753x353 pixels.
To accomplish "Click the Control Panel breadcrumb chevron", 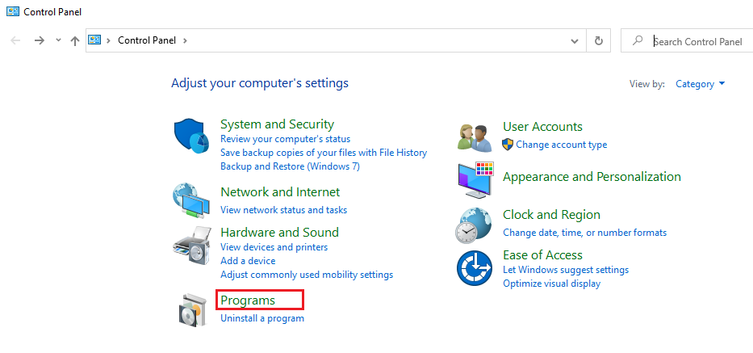I will 185,40.
